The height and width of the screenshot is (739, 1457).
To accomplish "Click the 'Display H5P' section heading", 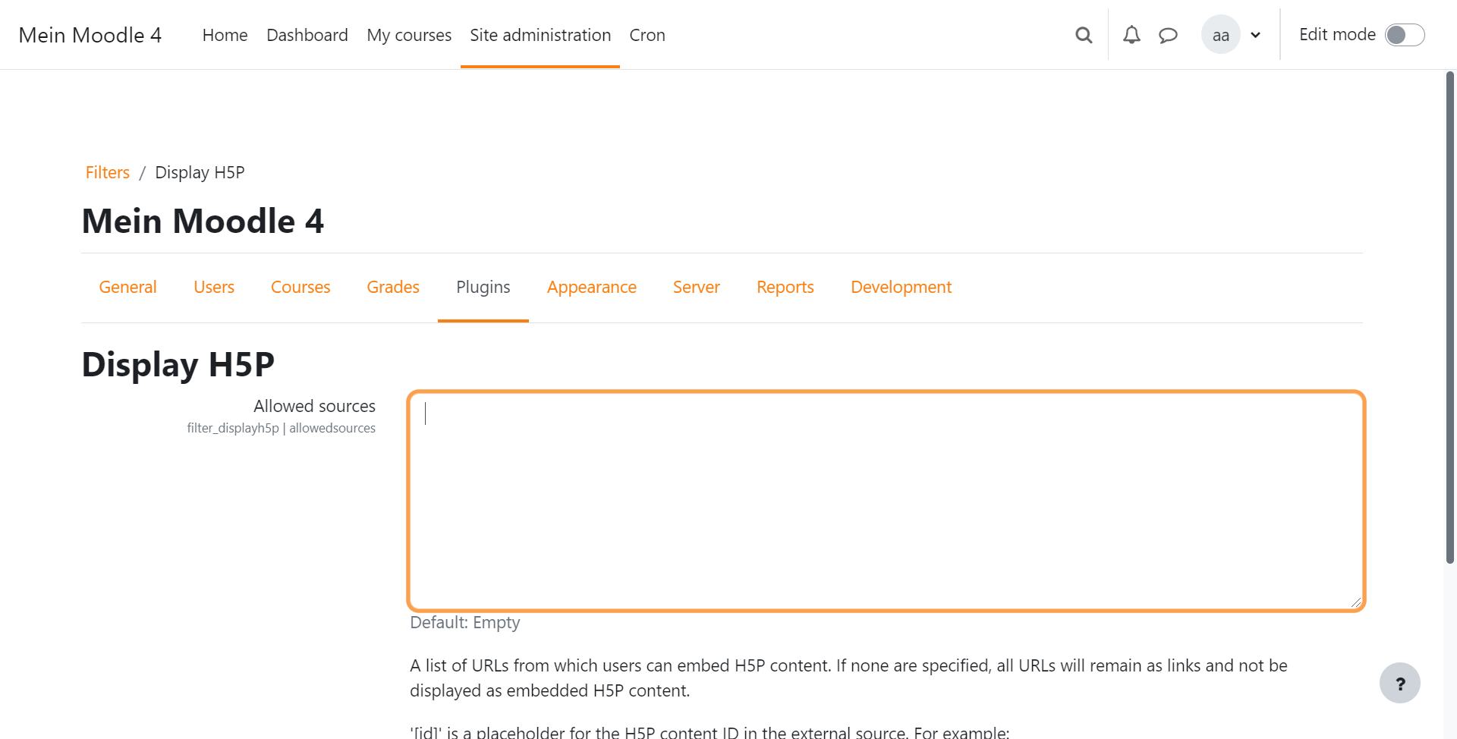I will [178, 364].
